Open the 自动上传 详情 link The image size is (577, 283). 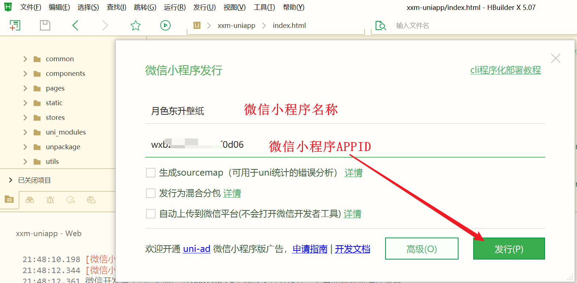pyautogui.click(x=353, y=214)
